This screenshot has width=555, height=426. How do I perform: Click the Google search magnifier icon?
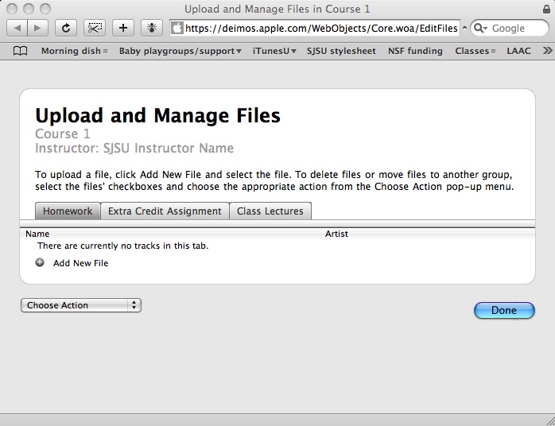point(481,28)
